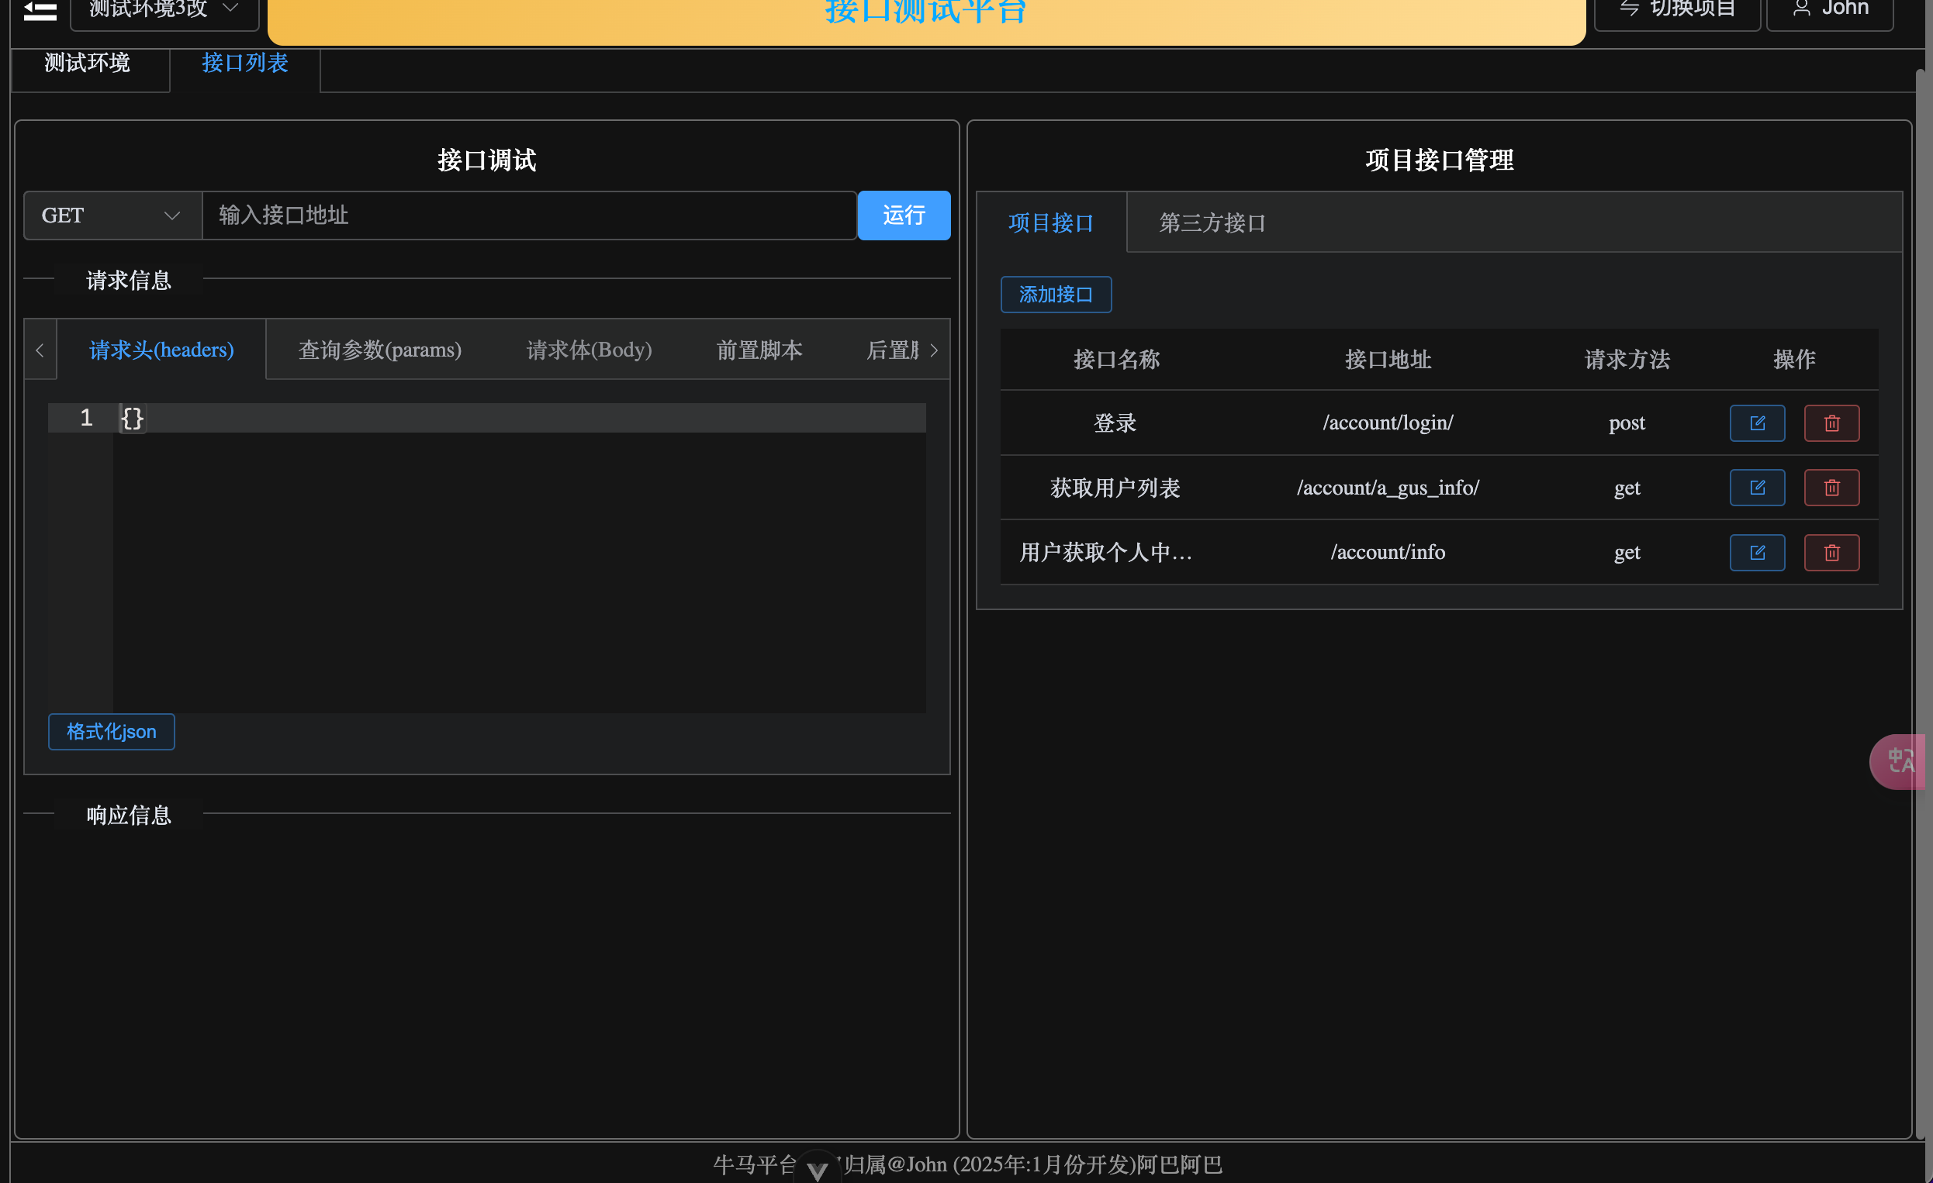
Task: Click the 添加接口 button
Action: [x=1055, y=295]
